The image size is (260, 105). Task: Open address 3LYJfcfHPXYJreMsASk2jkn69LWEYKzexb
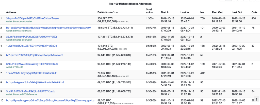31,91
